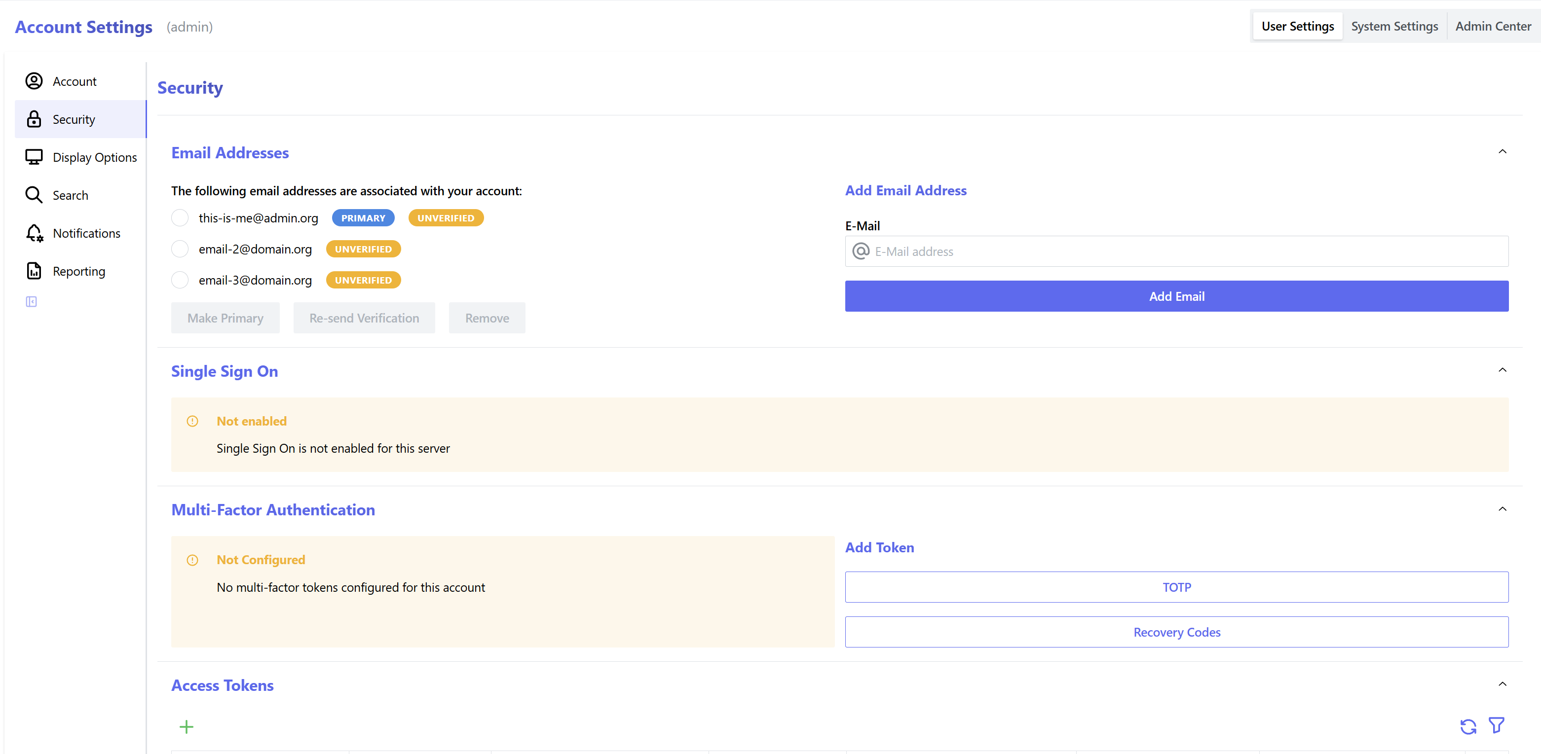Image resolution: width=1541 pixels, height=754 pixels.
Task: Add a new access token via the plus icon
Action: click(186, 727)
